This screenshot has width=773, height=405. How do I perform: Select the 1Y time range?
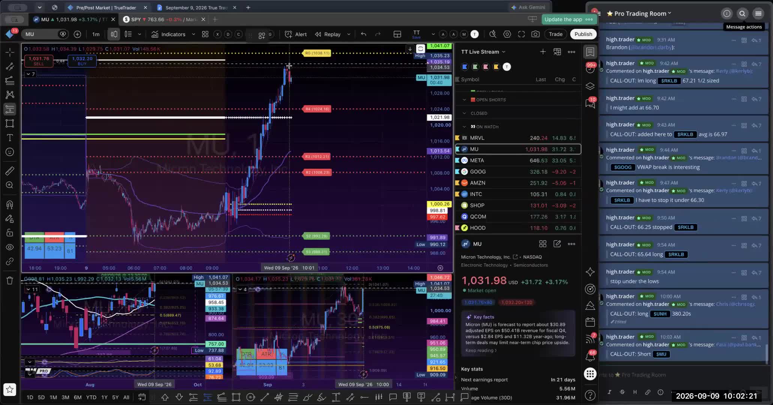point(104,397)
